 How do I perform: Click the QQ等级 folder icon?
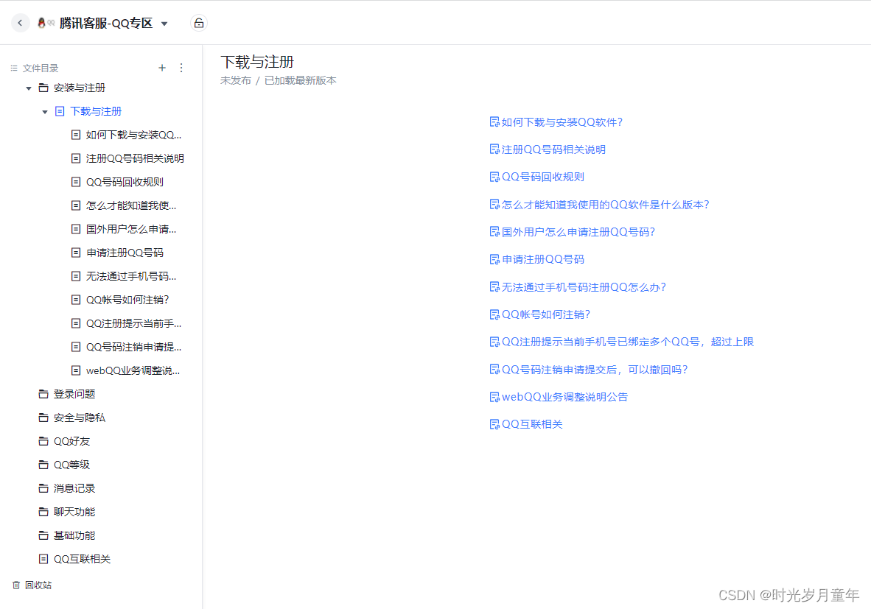tap(43, 465)
